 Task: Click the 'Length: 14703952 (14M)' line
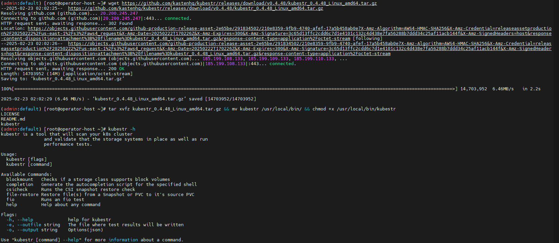(x=67, y=74)
